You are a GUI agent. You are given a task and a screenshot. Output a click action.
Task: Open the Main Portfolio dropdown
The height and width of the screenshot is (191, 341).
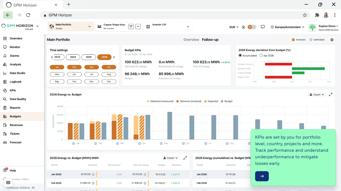[71, 26]
